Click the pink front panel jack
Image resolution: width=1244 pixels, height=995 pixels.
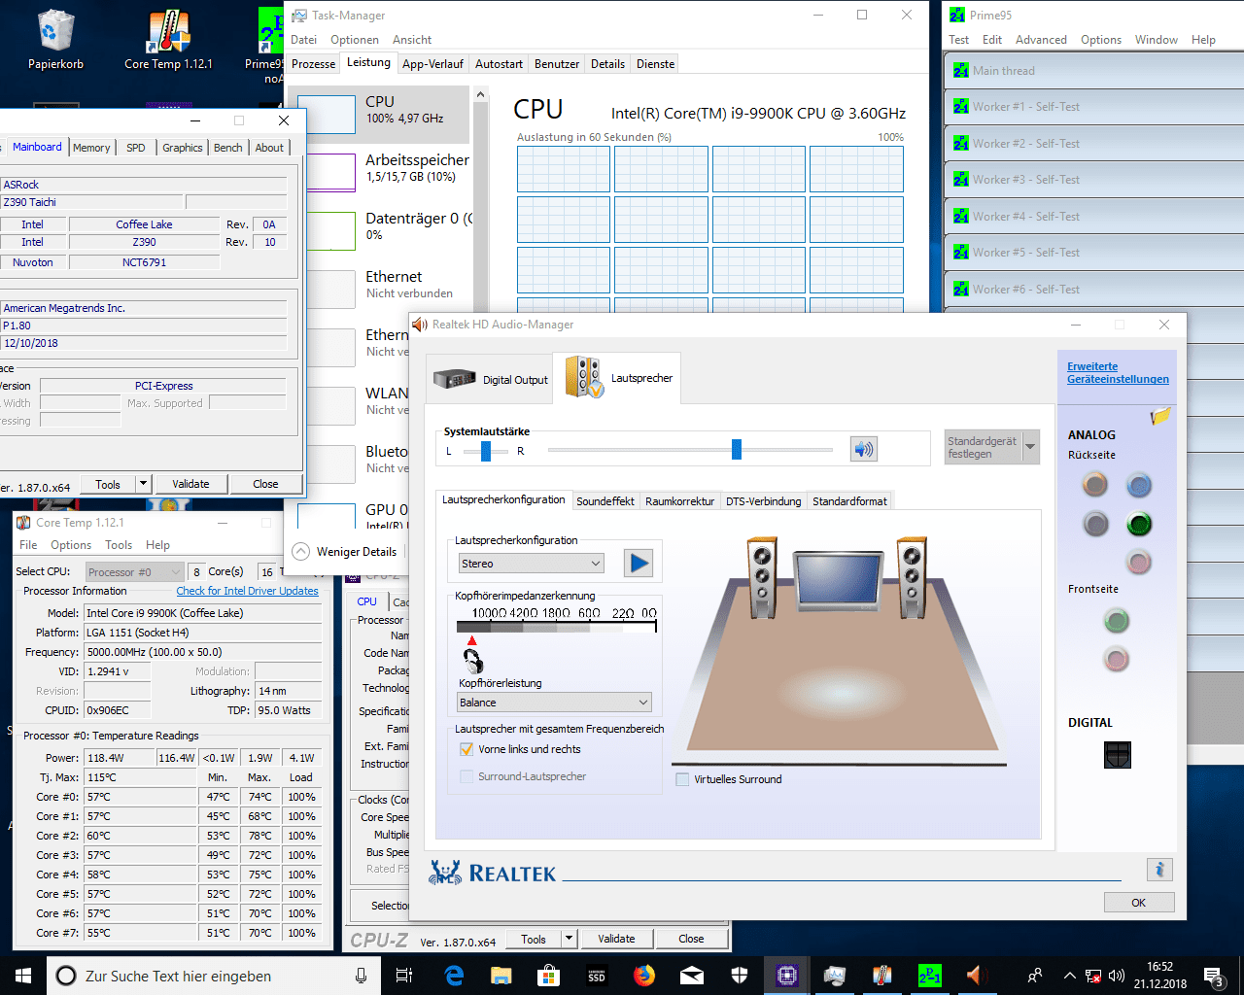tap(1117, 660)
